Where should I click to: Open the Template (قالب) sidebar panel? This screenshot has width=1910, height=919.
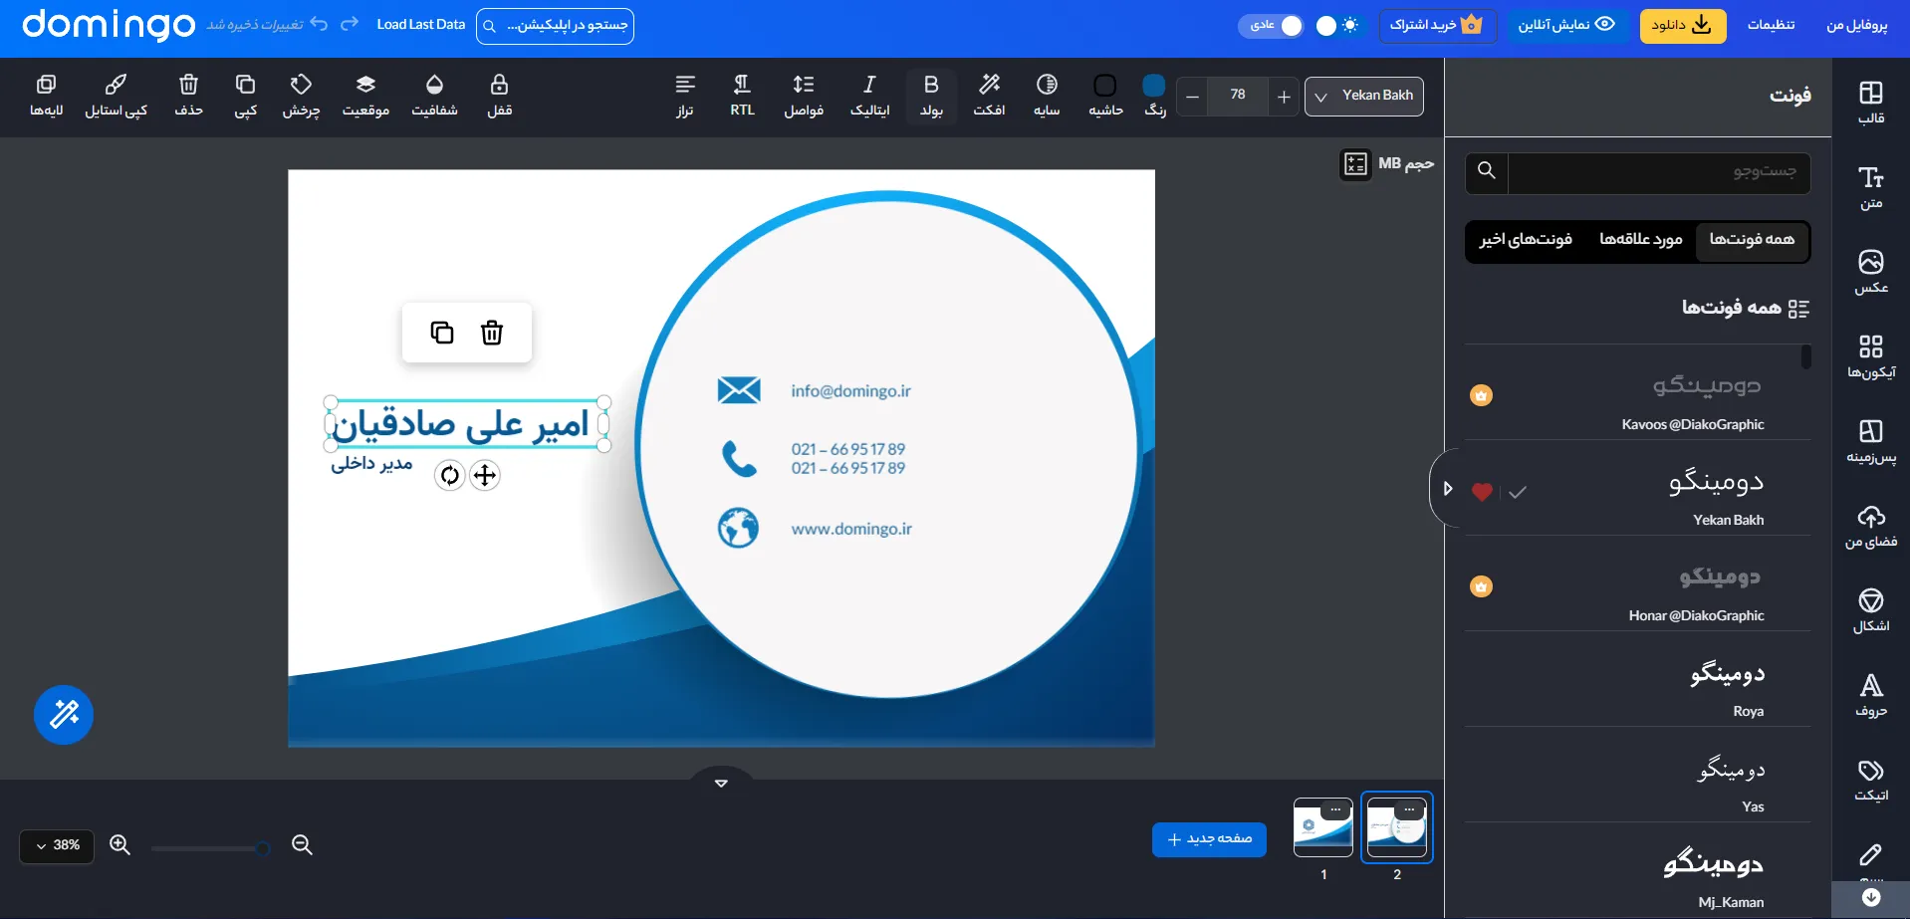pyautogui.click(x=1870, y=103)
